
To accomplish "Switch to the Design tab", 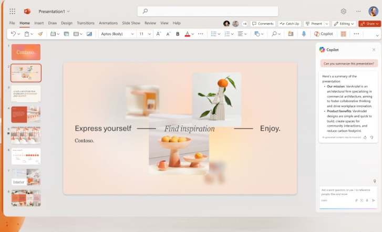I will pyautogui.click(x=67, y=23).
